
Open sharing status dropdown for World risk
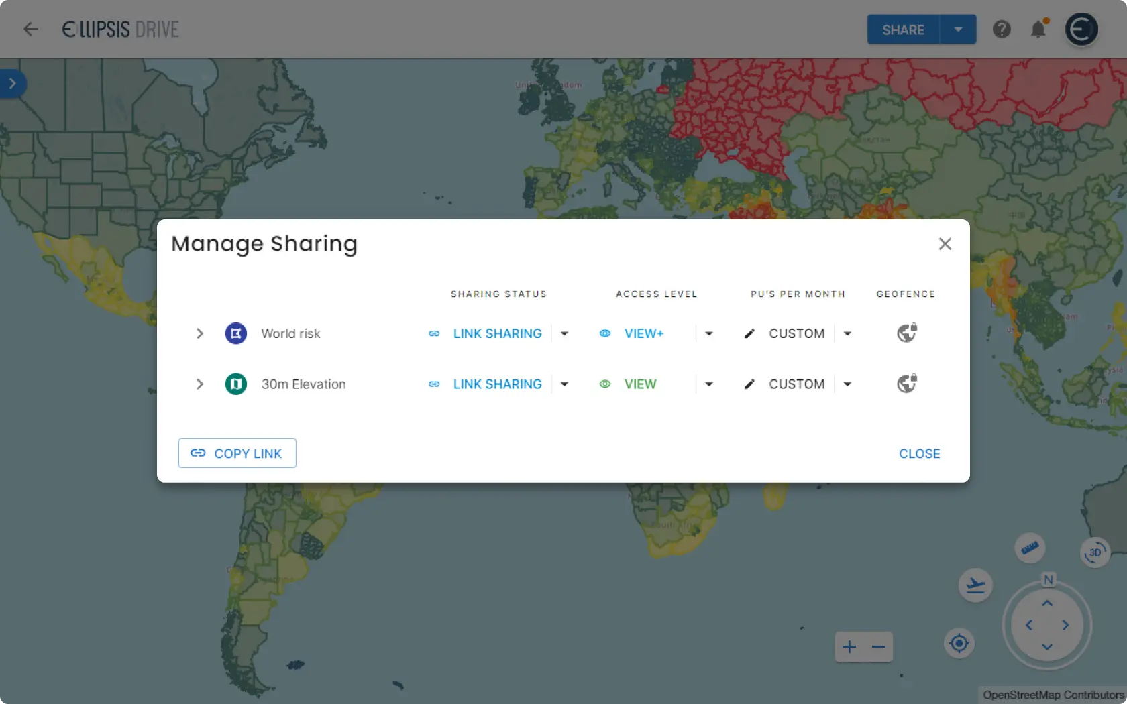coord(564,333)
